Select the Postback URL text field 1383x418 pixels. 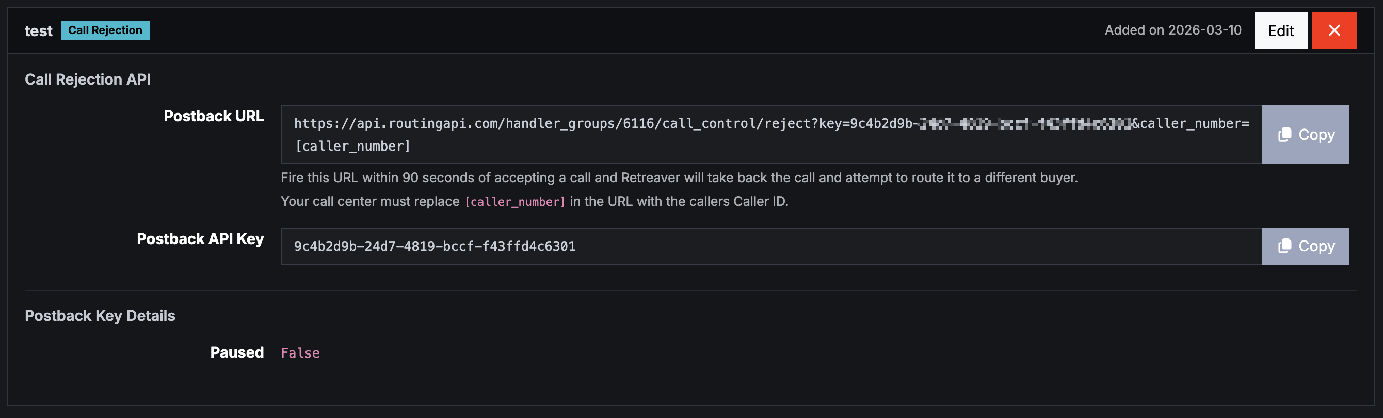point(771,134)
